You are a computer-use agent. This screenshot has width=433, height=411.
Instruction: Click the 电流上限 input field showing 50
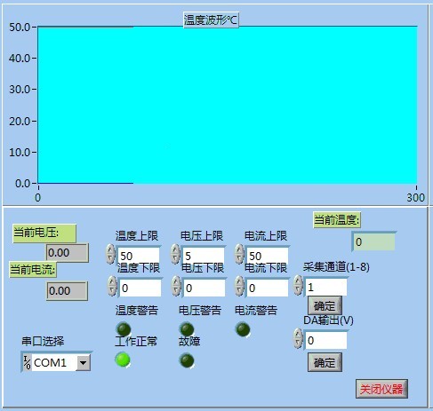point(268,256)
